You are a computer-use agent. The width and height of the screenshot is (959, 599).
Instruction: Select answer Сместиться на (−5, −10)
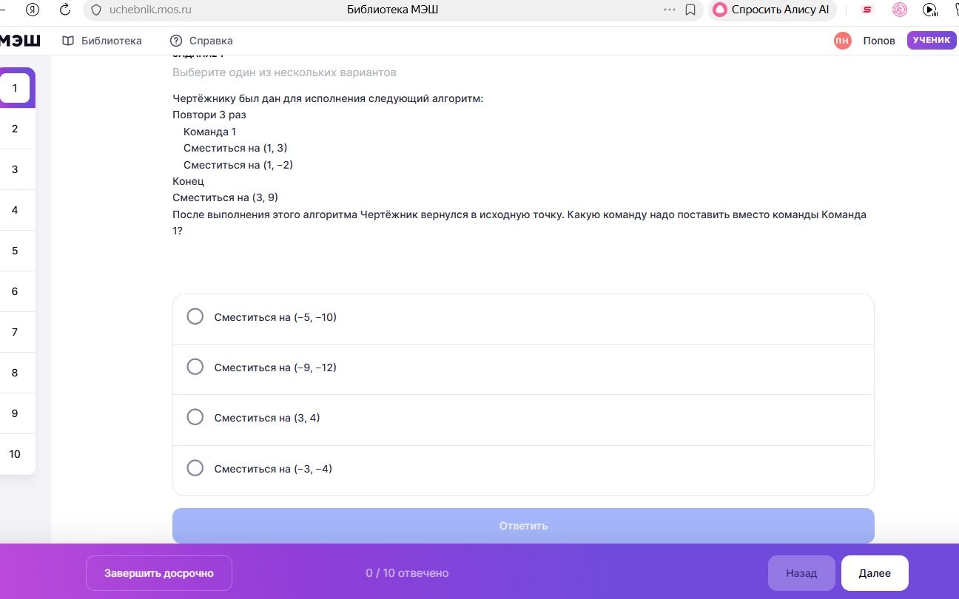pos(523,317)
